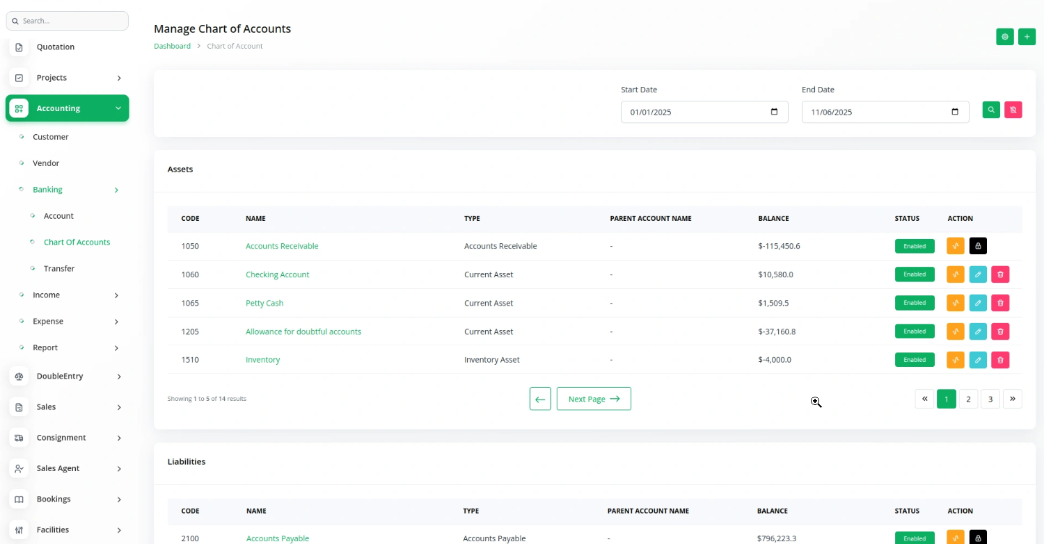1044x544 pixels.
Task: Delete the Petty Cash account
Action: pyautogui.click(x=1000, y=303)
